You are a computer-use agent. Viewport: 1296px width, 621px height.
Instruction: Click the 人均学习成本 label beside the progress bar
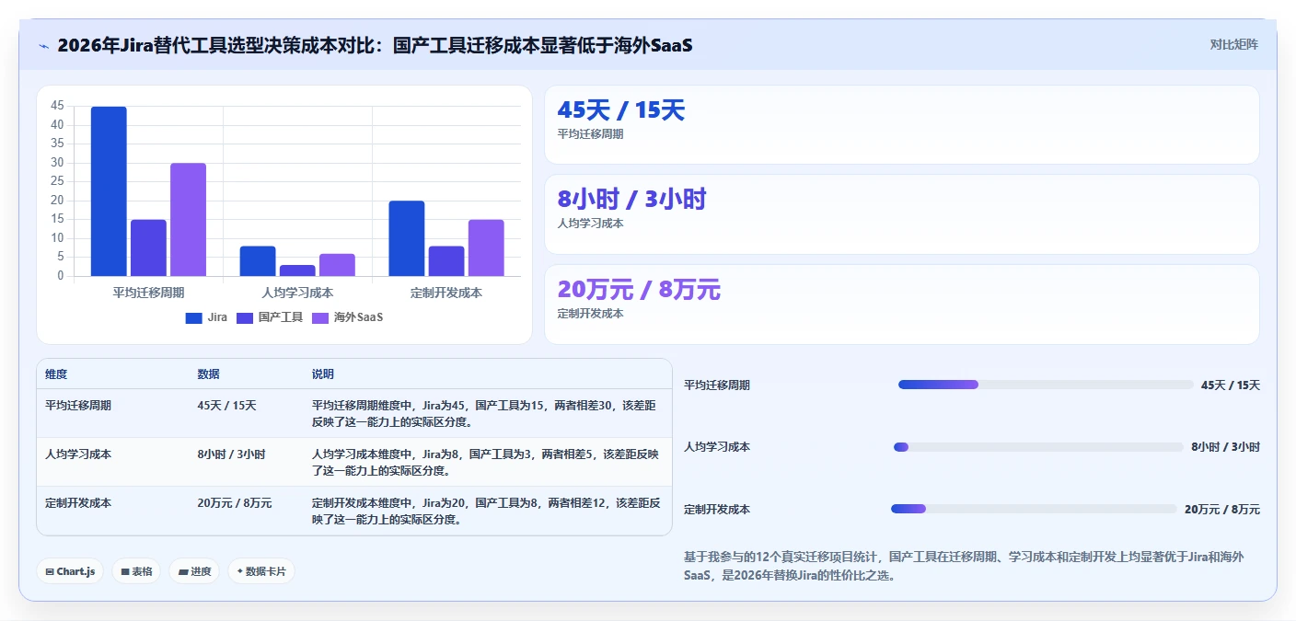[x=717, y=447]
